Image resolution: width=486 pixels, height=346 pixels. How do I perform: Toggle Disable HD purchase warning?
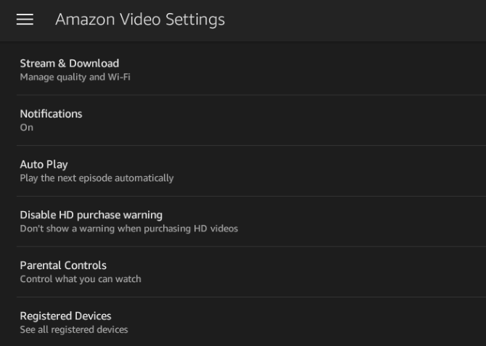(243, 221)
